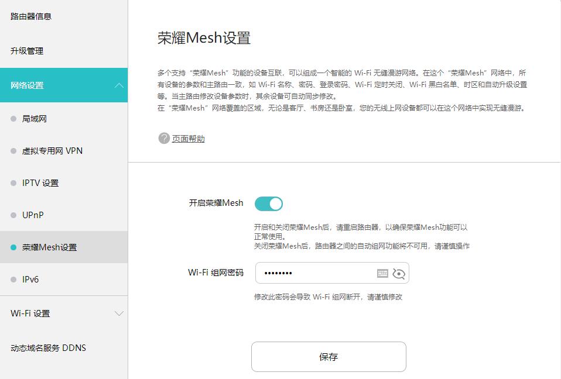Viewport: 561px width, 379px height.
Task: Open the IPv6 submenu item
Action: (x=30, y=280)
